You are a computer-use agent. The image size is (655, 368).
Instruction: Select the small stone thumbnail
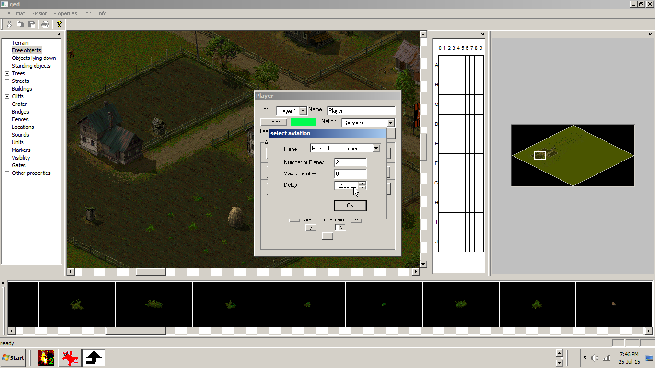tap(614, 304)
